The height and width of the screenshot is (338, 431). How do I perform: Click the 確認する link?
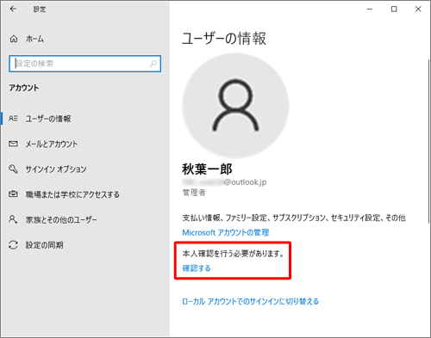tap(197, 268)
